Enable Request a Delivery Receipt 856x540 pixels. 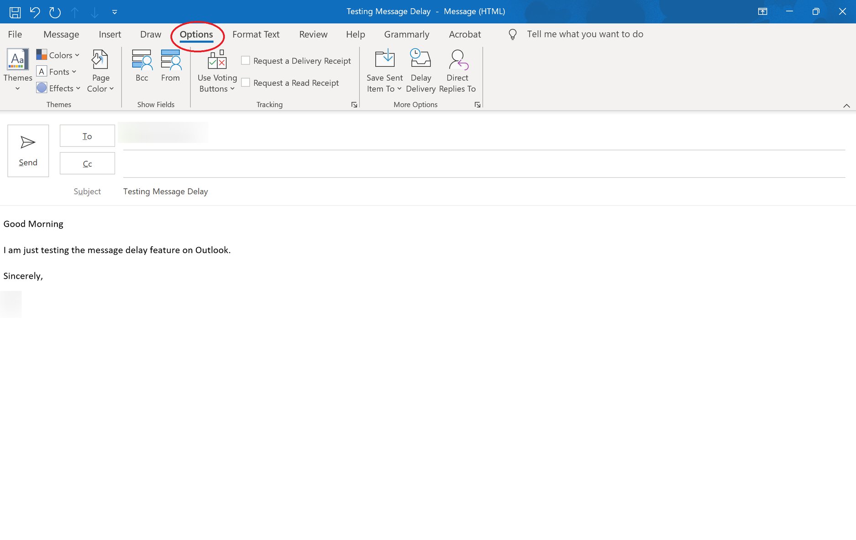246,60
